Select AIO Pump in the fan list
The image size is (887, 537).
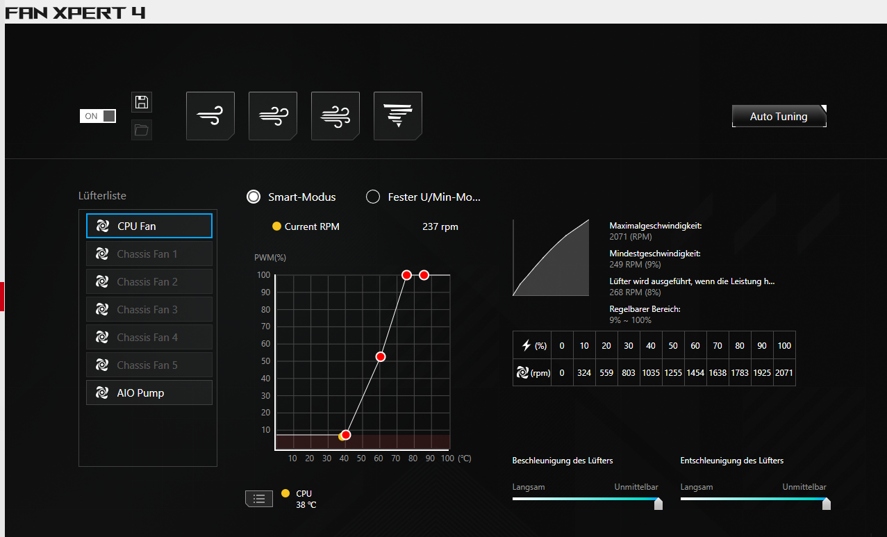[149, 393]
